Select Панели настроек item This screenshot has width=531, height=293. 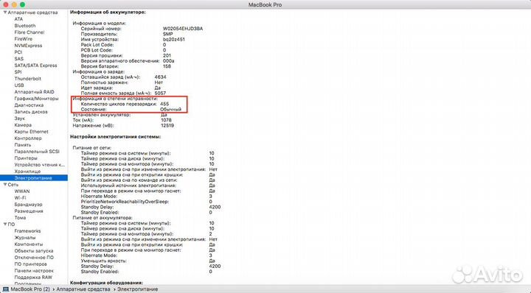tap(34, 271)
